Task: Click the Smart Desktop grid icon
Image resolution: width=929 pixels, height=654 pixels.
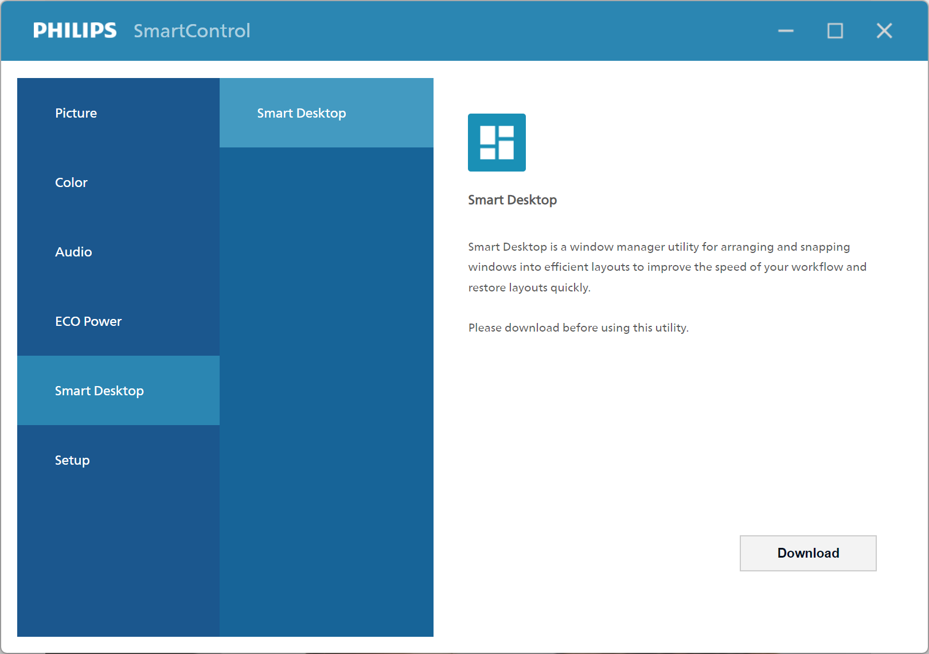Action: tap(497, 142)
